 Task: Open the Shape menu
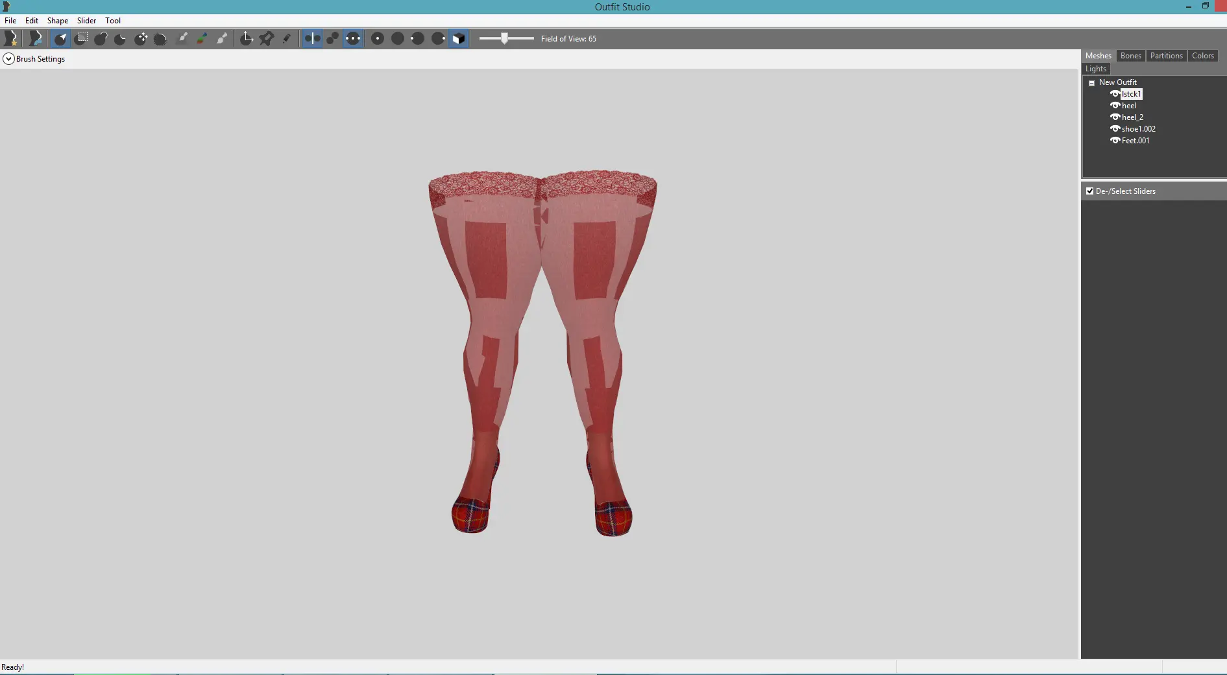(x=58, y=21)
